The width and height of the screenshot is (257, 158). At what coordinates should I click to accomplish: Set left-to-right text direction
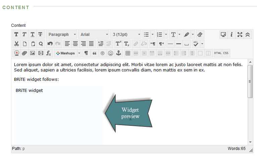(x=153, y=44)
